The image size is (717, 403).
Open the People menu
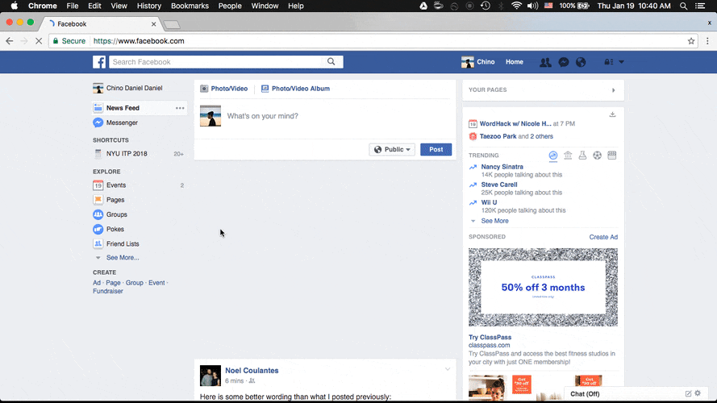point(230,6)
